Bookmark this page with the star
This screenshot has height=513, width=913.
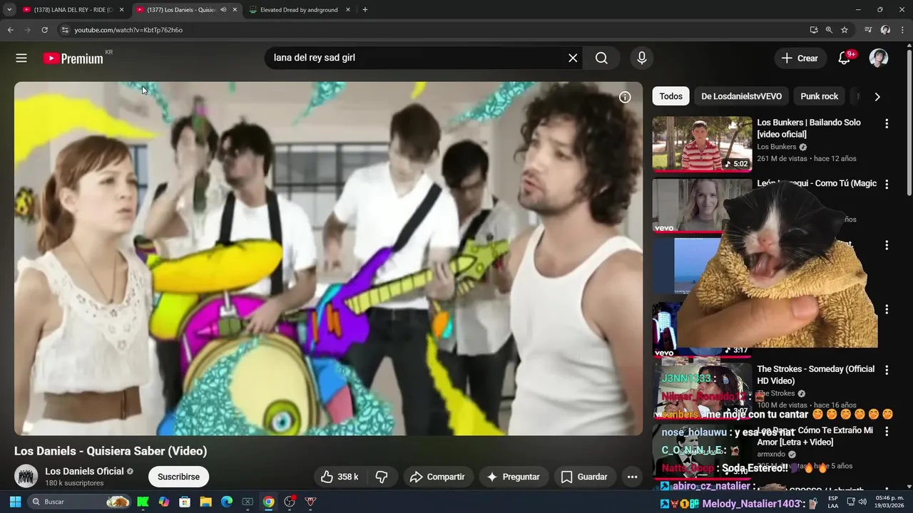point(845,30)
